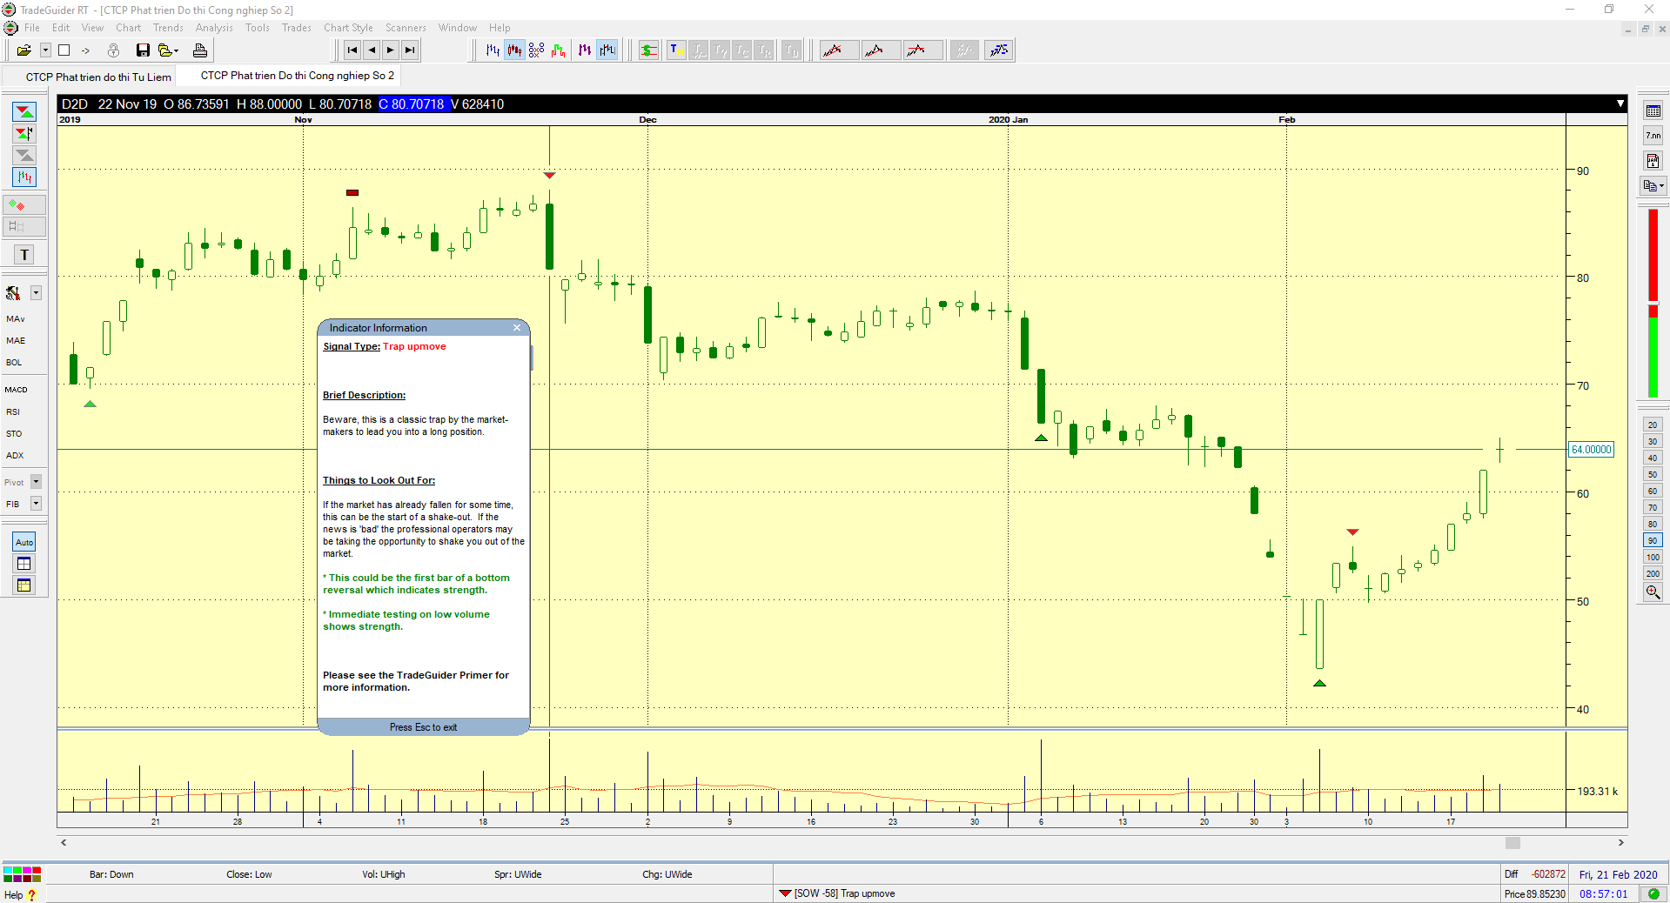Close the Indicator Information popup

coord(517,328)
